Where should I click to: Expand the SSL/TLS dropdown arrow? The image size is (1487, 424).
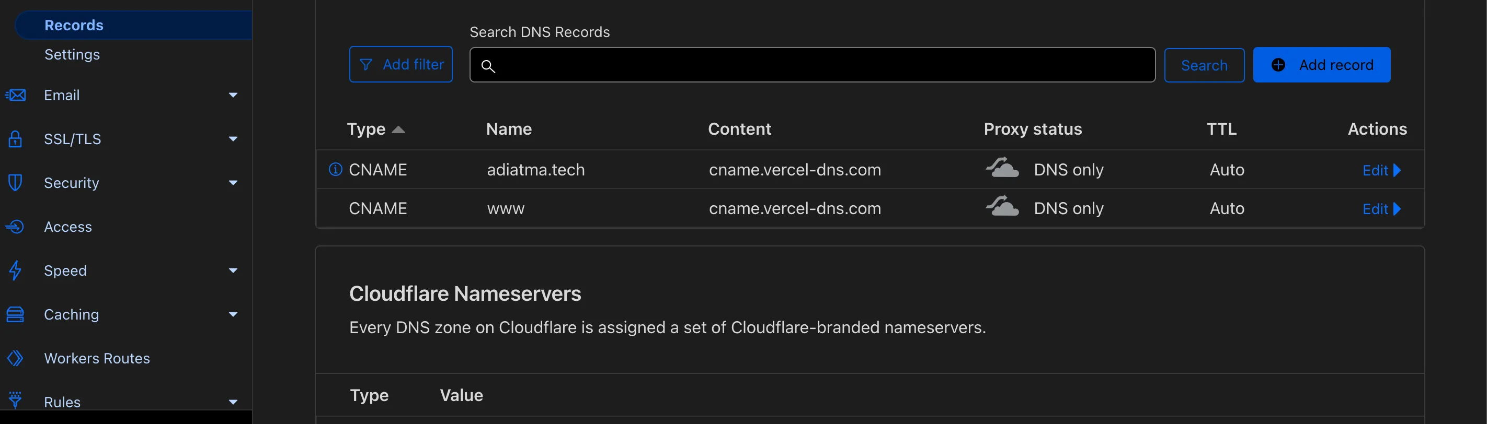233,139
